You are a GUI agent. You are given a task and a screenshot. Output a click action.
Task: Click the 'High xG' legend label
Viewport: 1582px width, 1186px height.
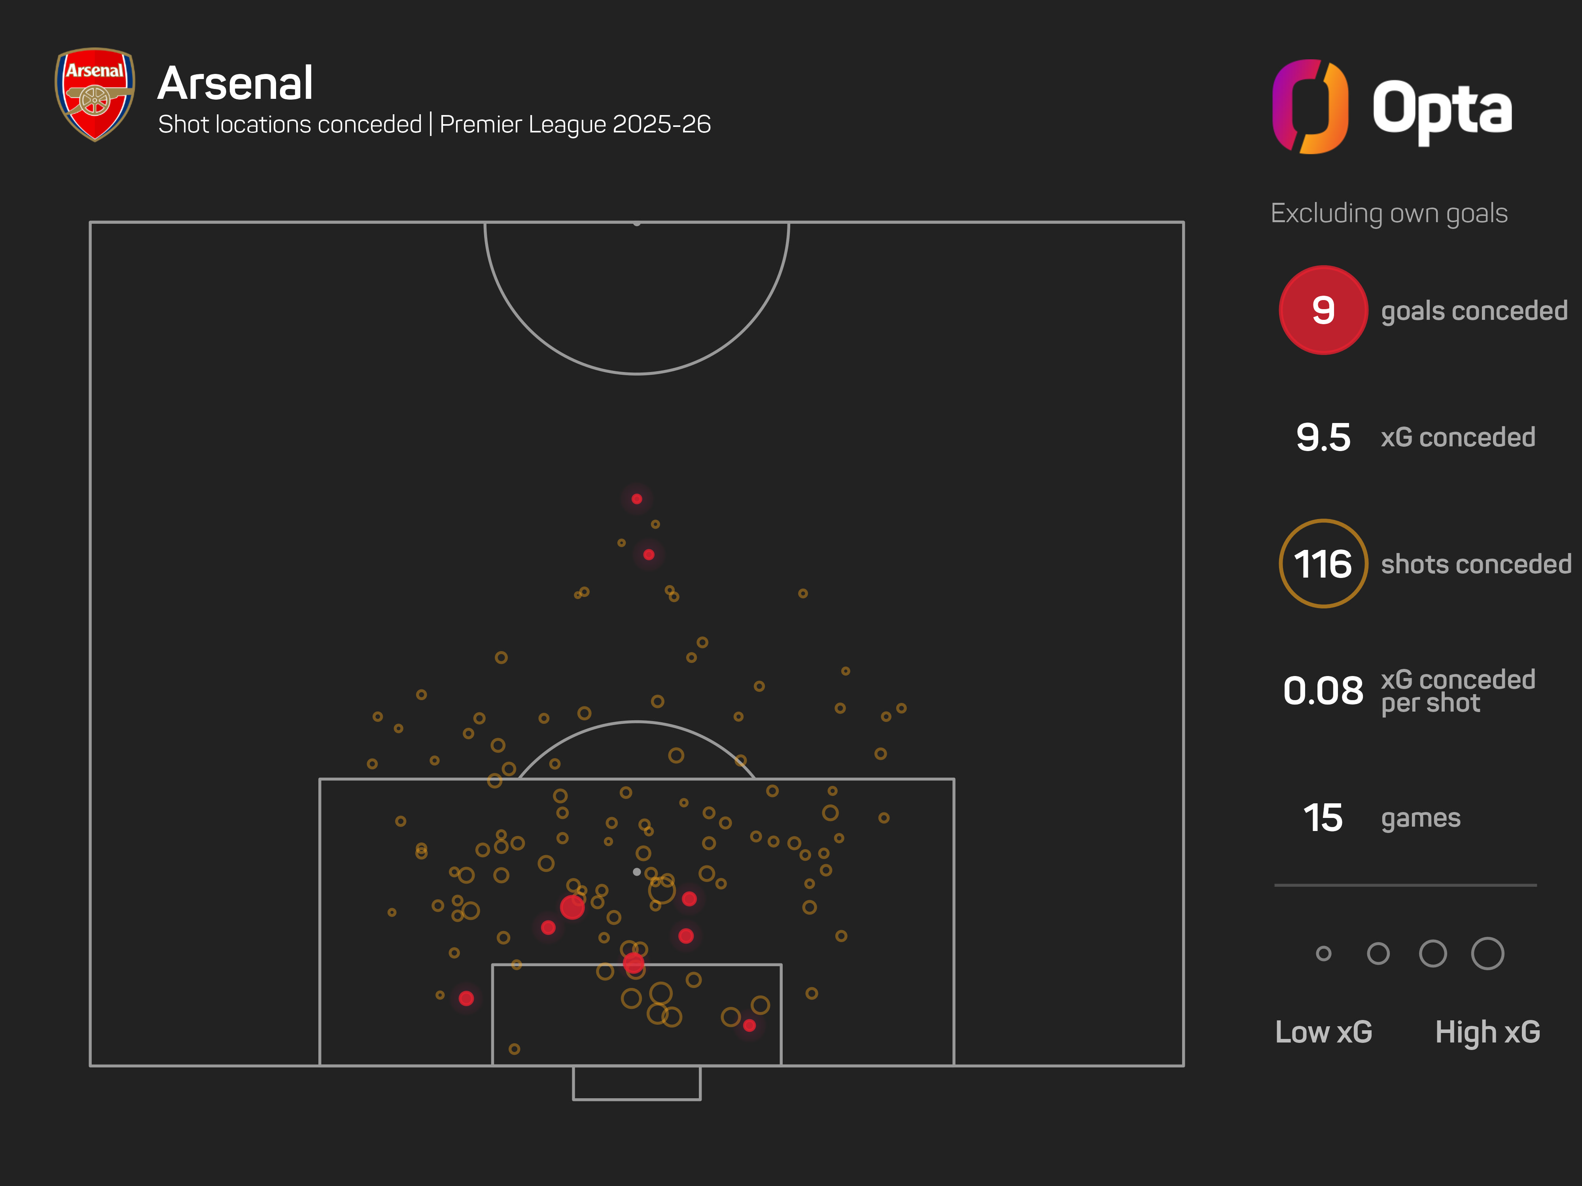[x=1487, y=1032]
